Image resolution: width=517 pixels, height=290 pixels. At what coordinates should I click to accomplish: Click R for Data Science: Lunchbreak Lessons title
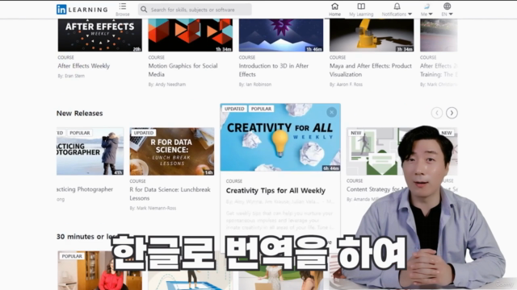click(170, 194)
